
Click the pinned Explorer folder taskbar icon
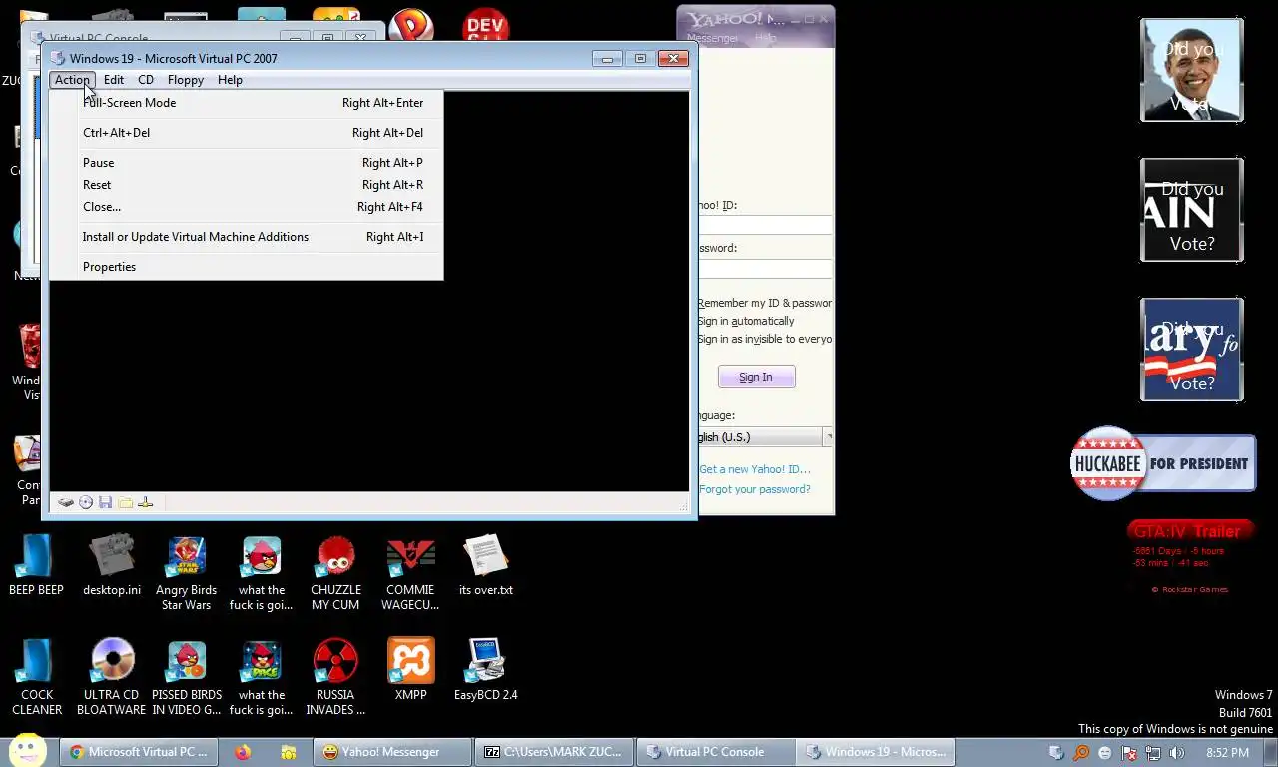tap(288, 752)
